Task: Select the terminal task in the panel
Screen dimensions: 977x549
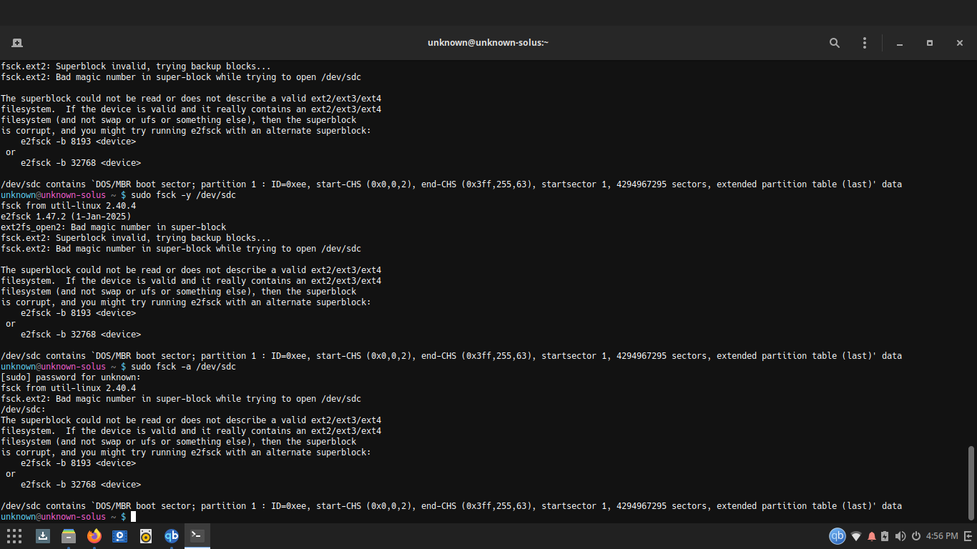Action: click(x=197, y=535)
